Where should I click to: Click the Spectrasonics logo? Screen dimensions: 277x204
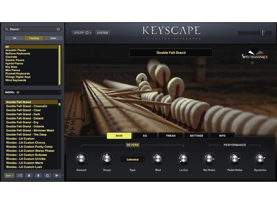coord(255,54)
